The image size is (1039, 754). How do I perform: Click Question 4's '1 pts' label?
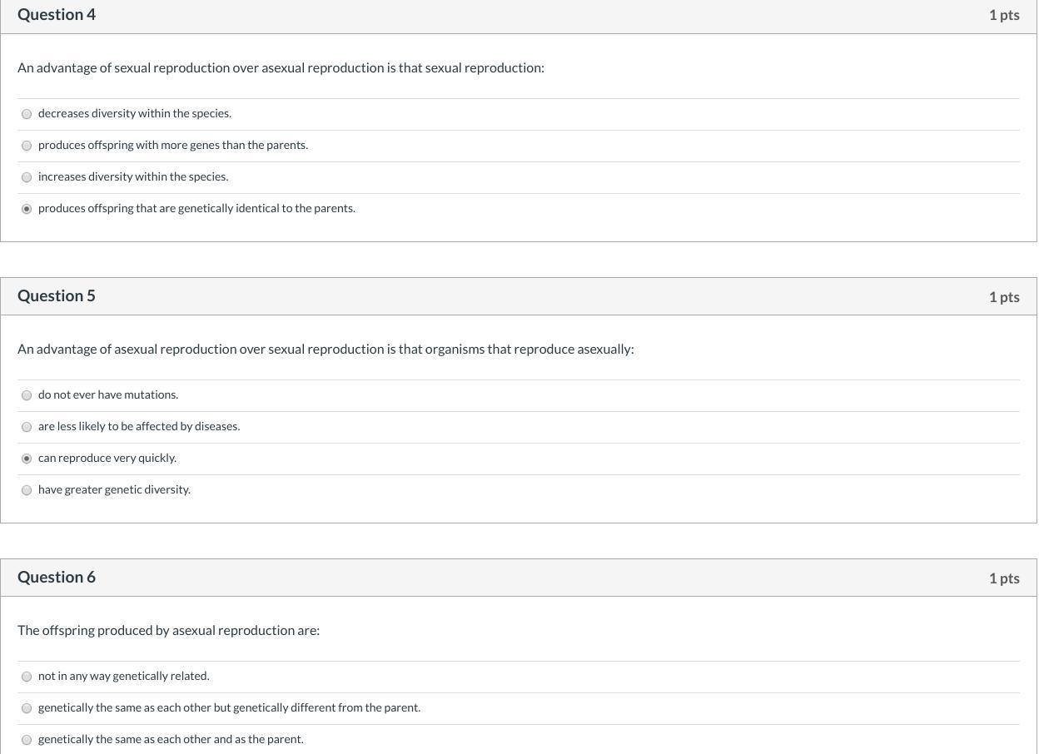click(x=1003, y=15)
